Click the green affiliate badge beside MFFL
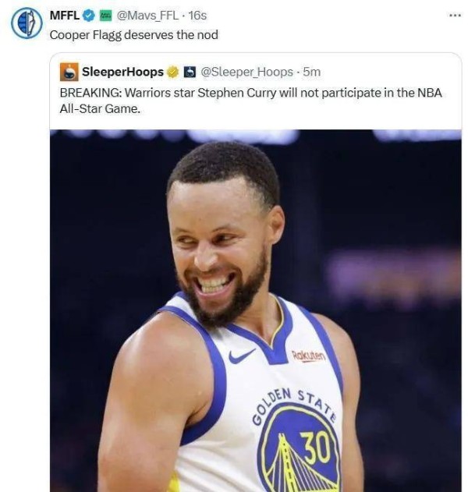 [104, 16]
